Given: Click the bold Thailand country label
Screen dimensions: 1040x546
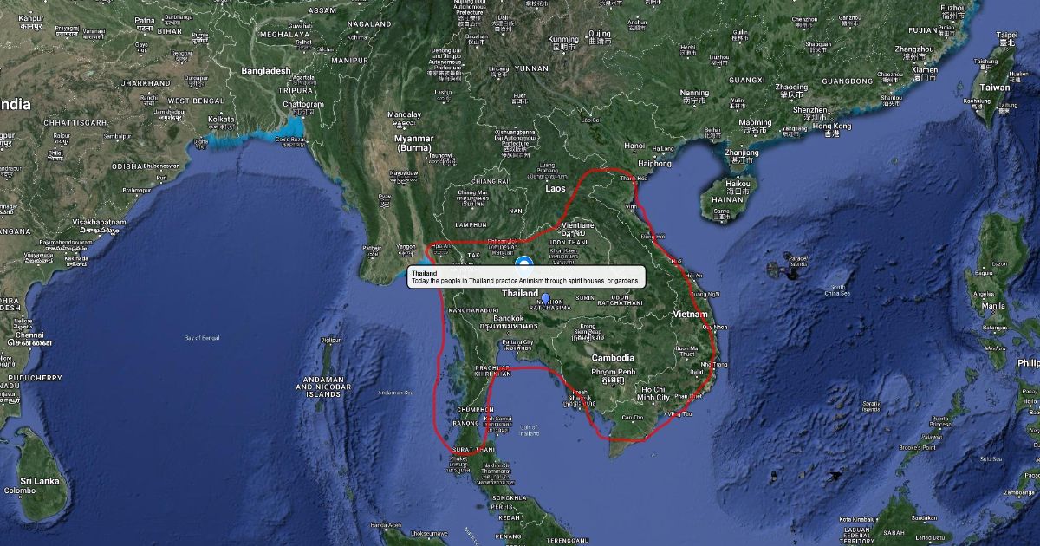Looking at the screenshot, I should [521, 293].
